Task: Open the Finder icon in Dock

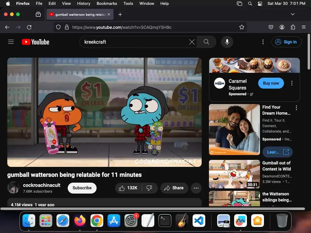Action: coord(29,220)
